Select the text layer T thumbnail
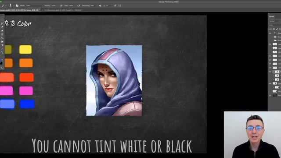281x158 pixels. click(x=275, y=33)
